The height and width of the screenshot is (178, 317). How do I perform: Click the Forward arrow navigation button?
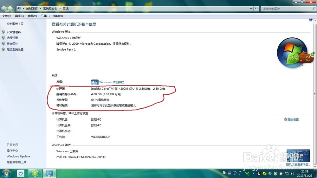pos(10,9)
